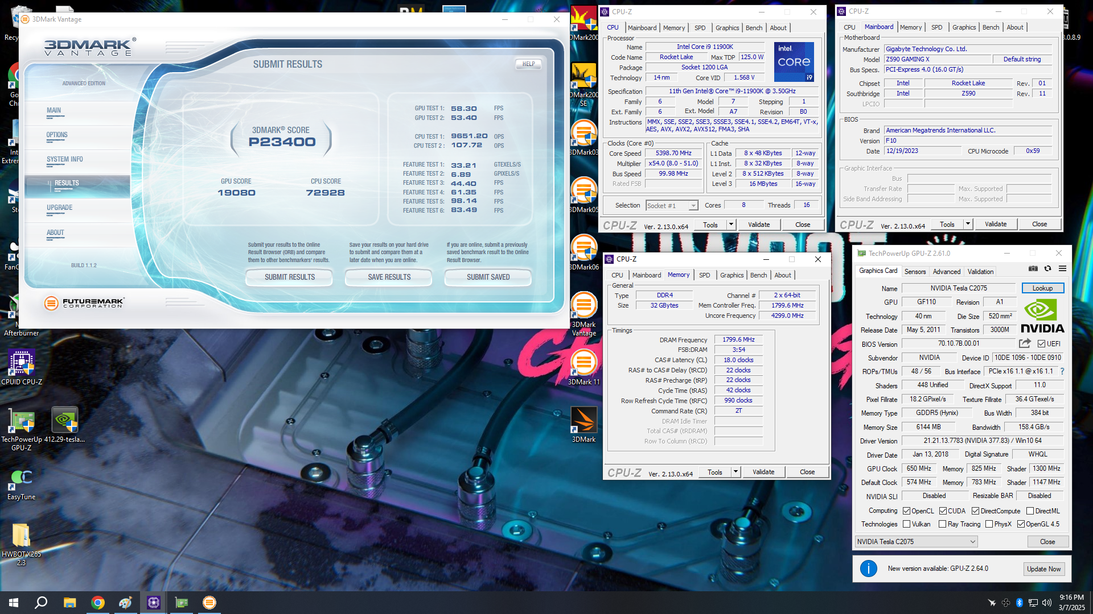The height and width of the screenshot is (614, 1093).
Task: Open Graphics tab in CPU-Z CPU window
Action: [727, 28]
